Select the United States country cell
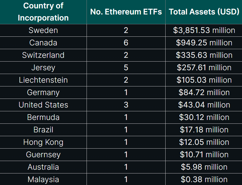 coord(43,105)
